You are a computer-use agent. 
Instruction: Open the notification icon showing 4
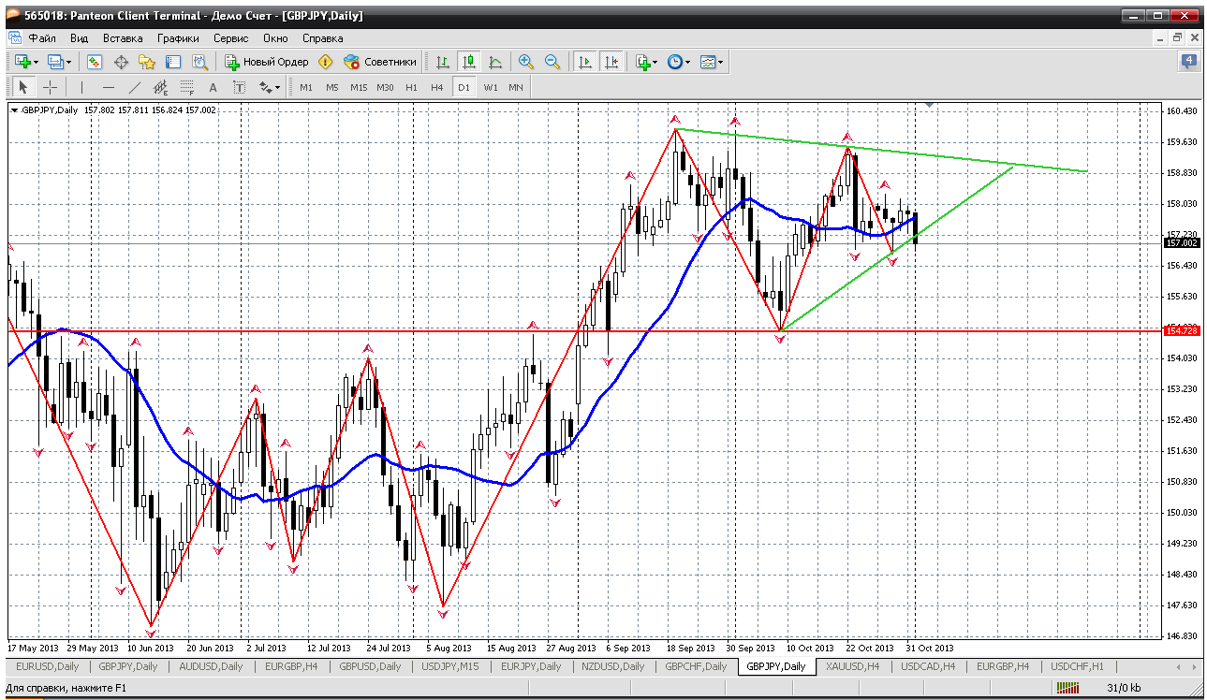coord(1189,62)
